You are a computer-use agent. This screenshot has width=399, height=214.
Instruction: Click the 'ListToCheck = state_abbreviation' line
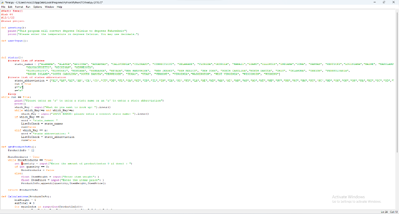[x=48, y=137]
